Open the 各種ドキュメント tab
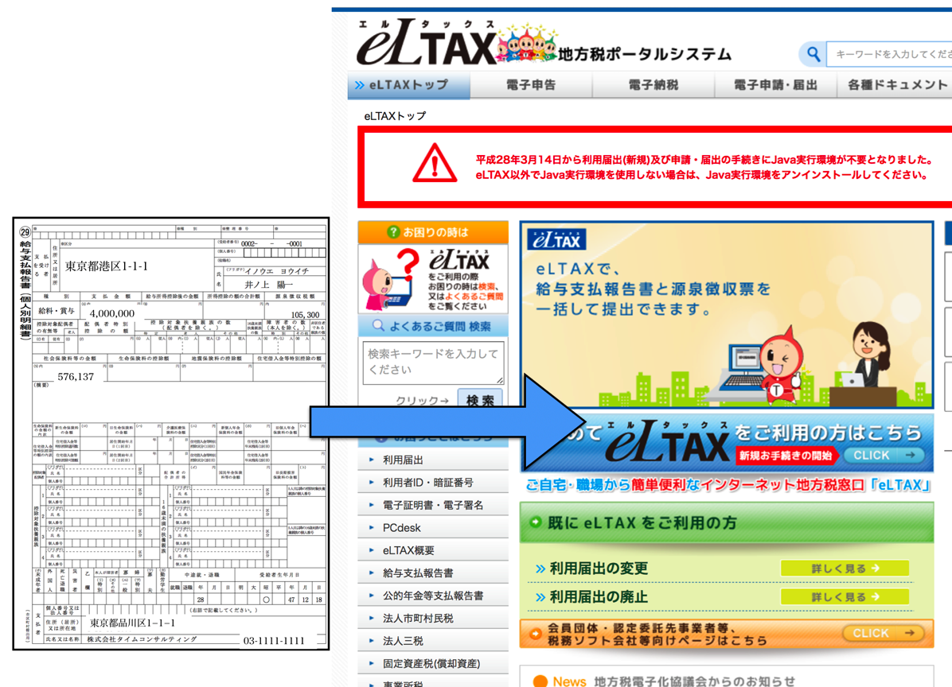Viewport: 952px width, 687px height. pos(895,85)
